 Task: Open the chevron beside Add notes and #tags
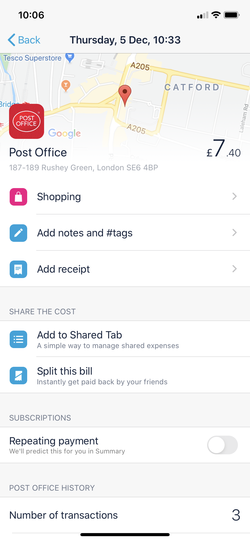pyautogui.click(x=235, y=233)
